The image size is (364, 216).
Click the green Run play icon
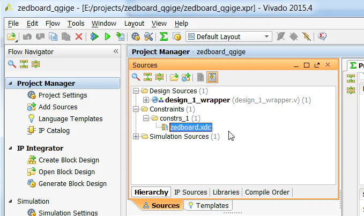click(107, 36)
